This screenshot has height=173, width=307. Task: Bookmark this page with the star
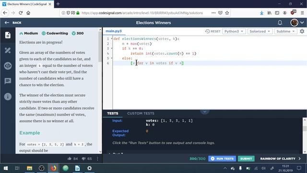pyautogui.click(x=227, y=13)
